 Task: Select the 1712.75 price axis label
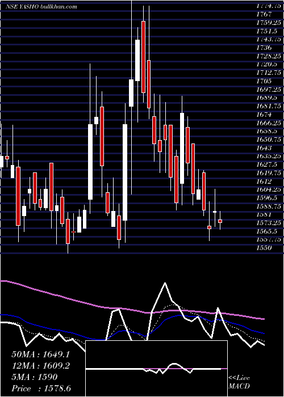click(x=269, y=73)
